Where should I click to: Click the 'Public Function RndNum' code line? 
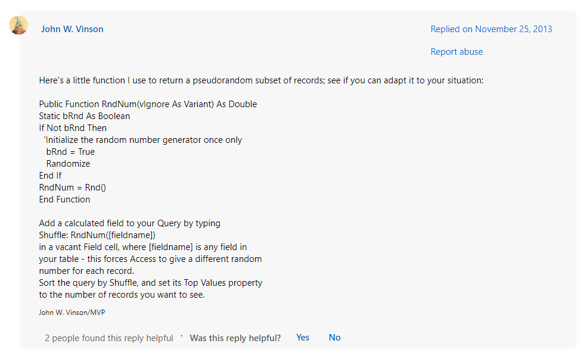point(148,104)
